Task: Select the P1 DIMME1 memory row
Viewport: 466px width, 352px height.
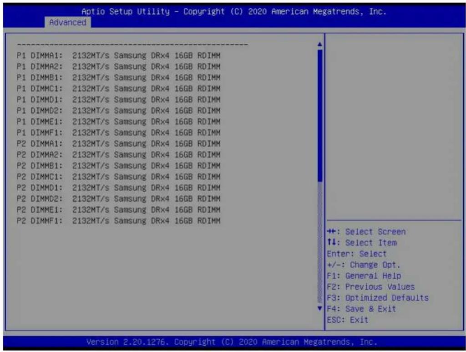Action: [x=119, y=122]
